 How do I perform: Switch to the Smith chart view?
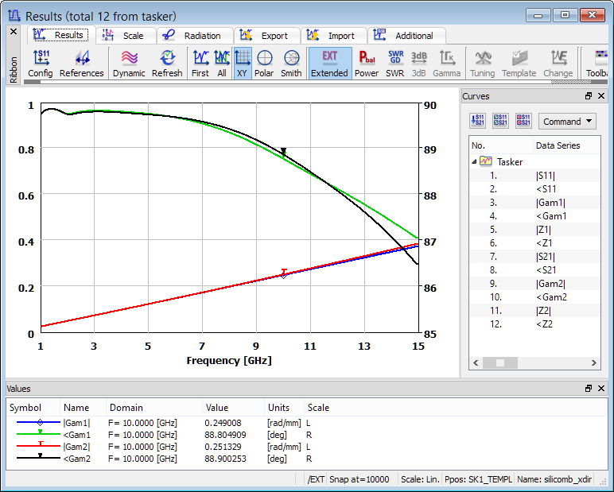pos(291,63)
